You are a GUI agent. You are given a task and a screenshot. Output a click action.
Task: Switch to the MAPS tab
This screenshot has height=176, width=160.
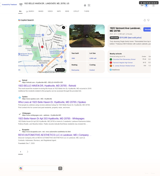pos(59,11)
